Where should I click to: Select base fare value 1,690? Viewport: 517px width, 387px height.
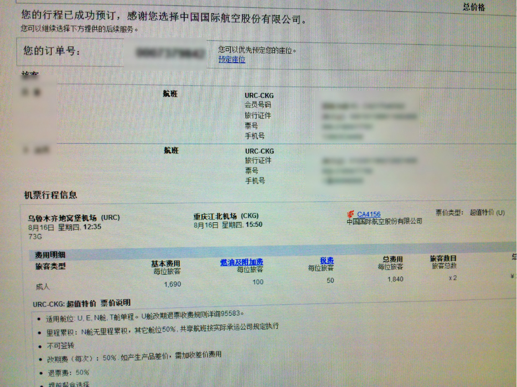[173, 284]
